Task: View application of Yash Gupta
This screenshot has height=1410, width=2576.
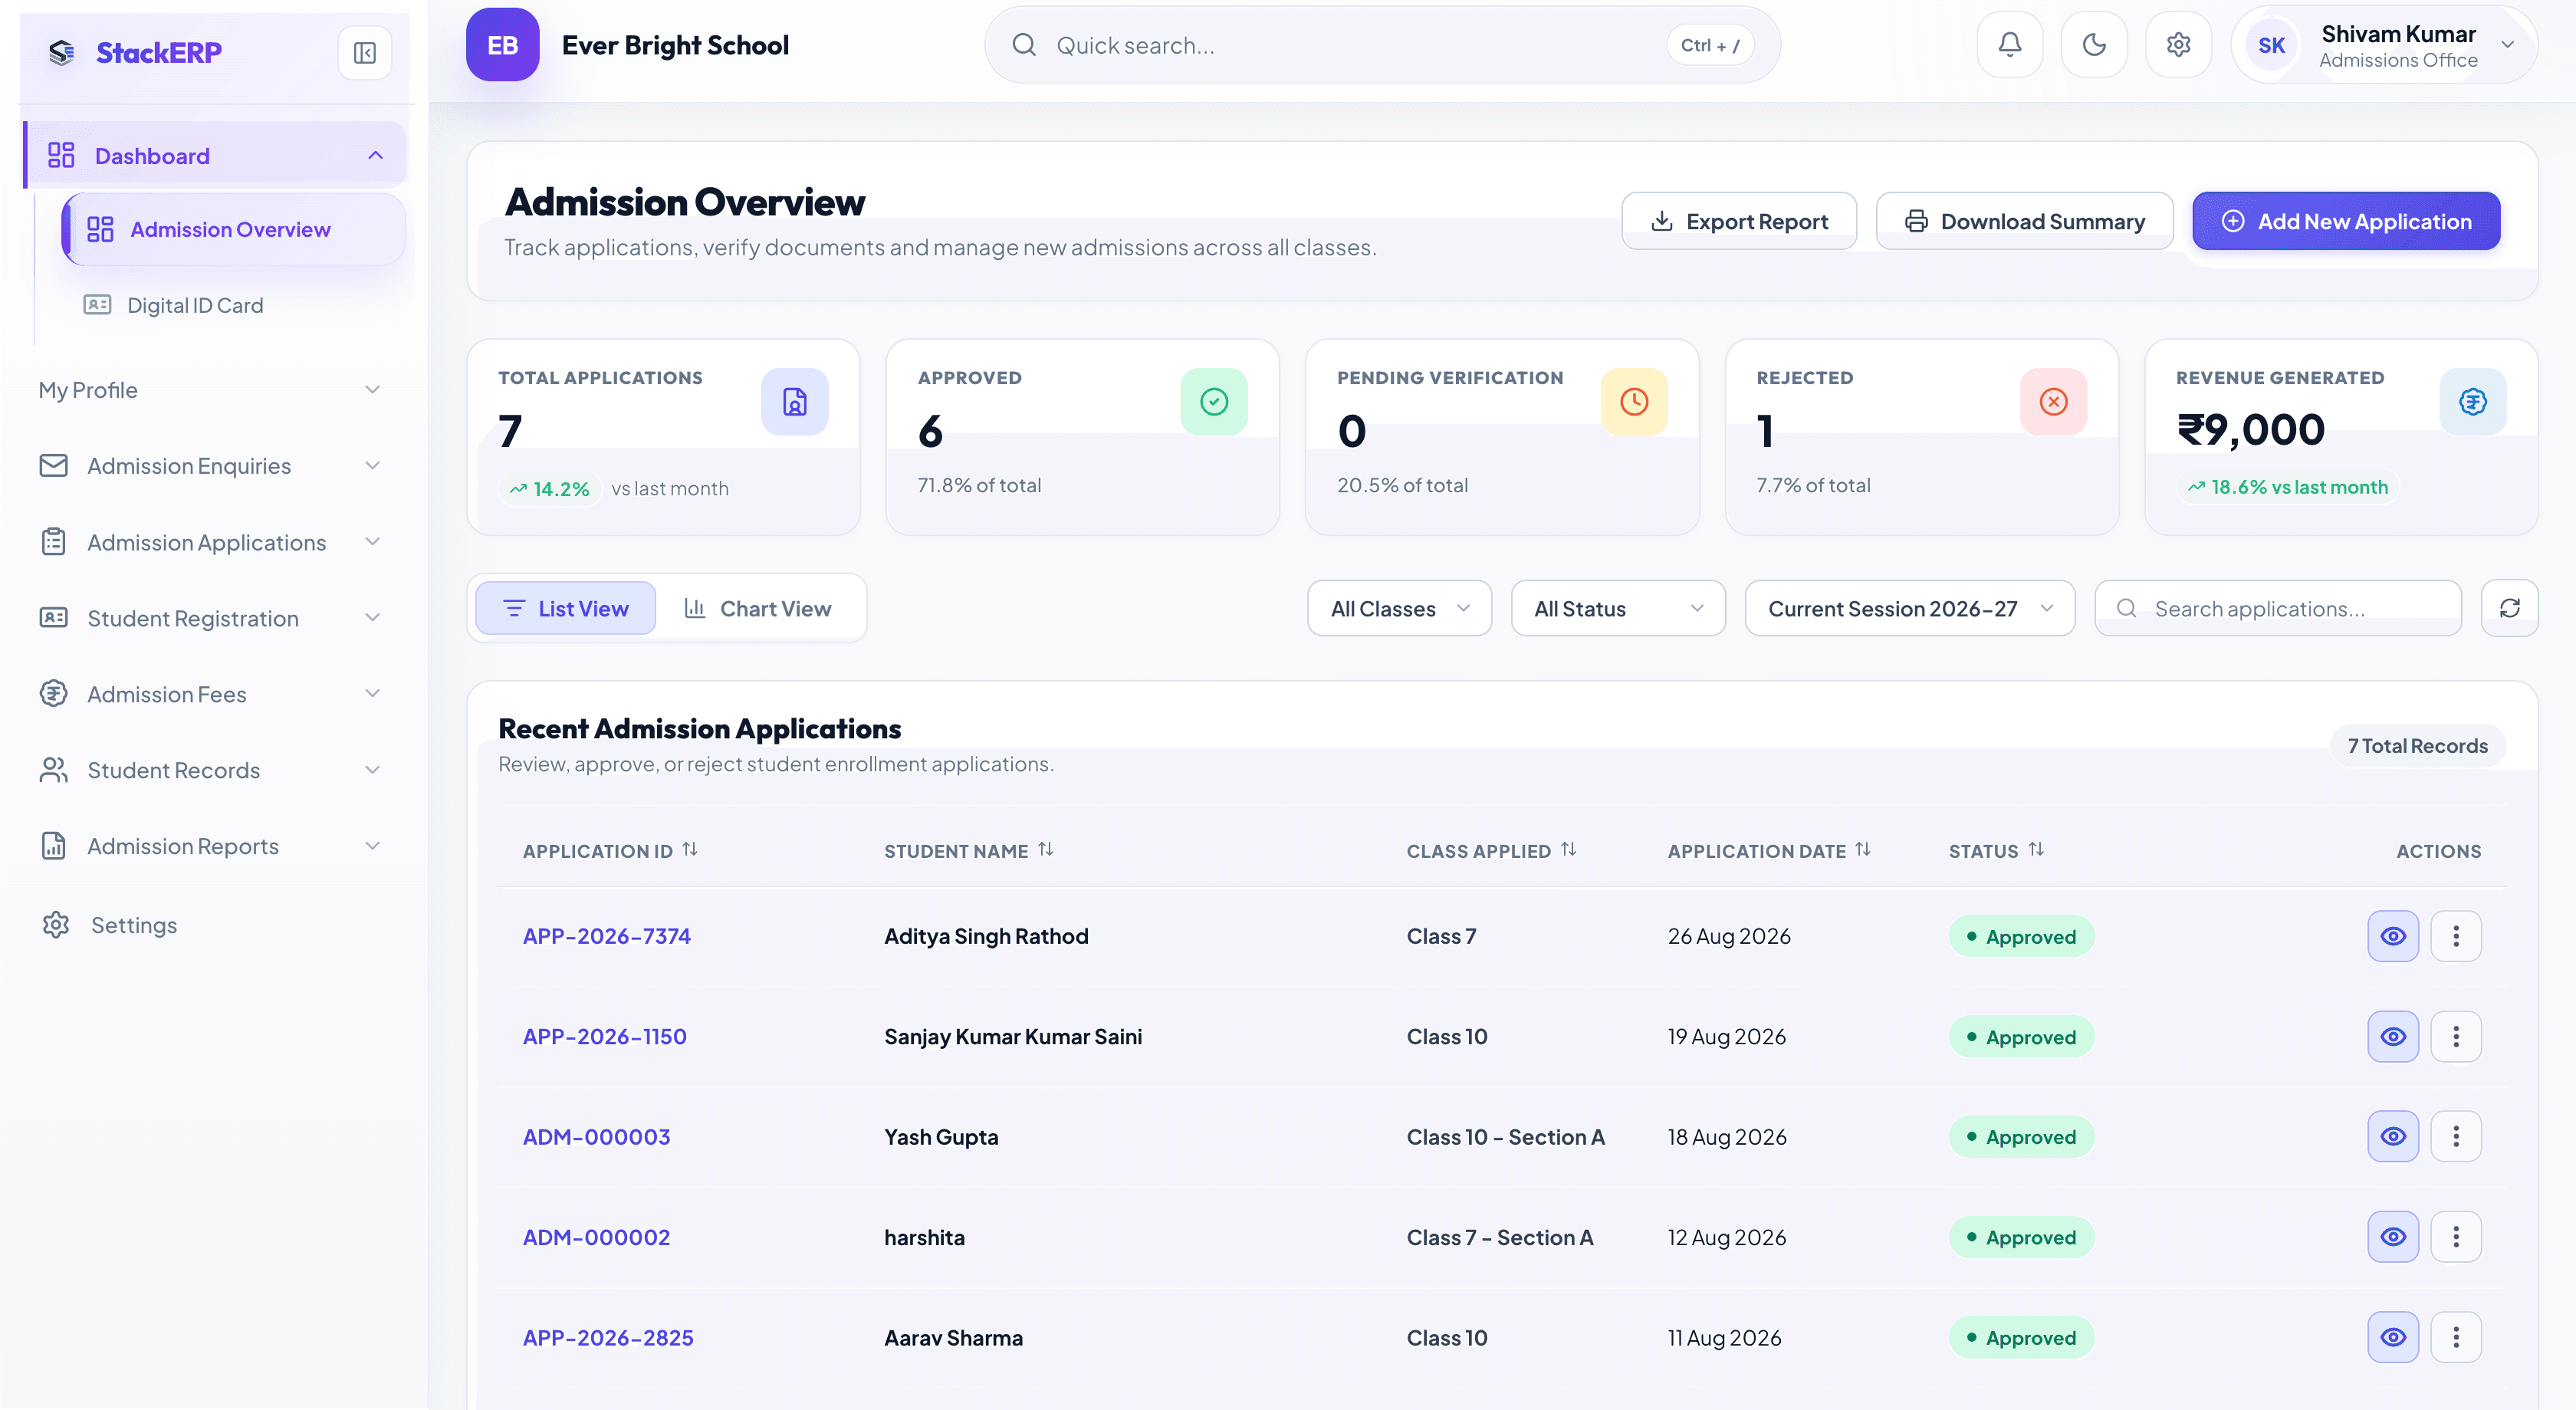Action: [2393, 1136]
